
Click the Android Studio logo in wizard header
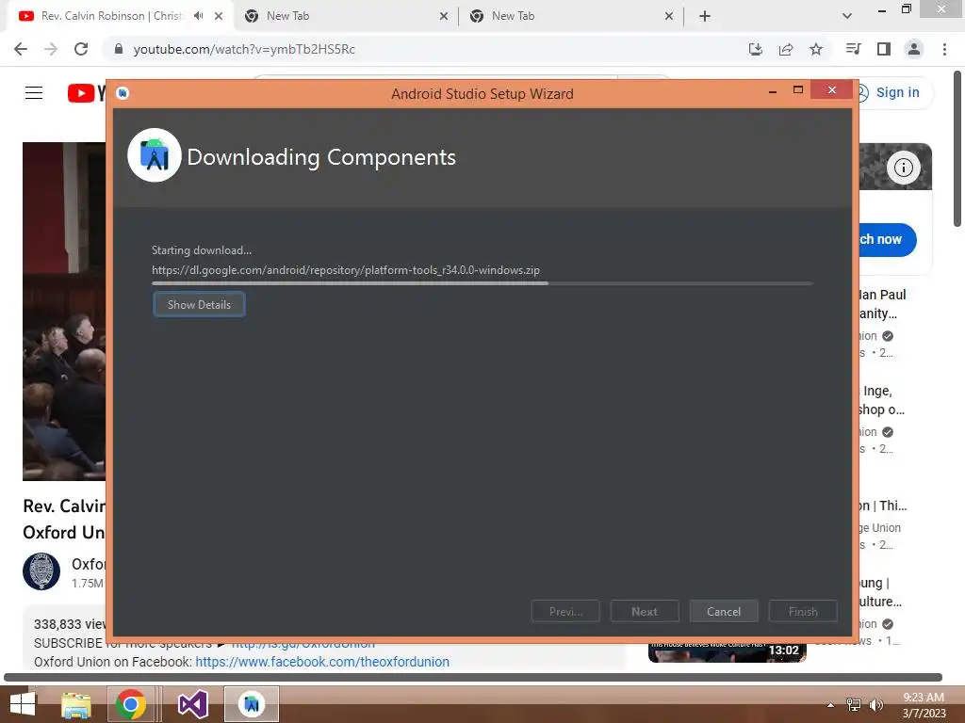154,155
